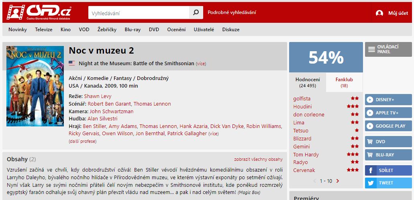Open the DVD menu item
414x200 pixels.
[x=154, y=30]
